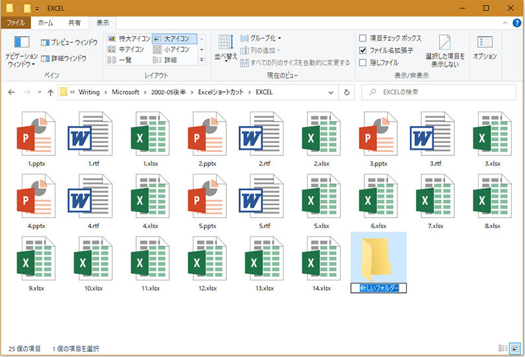This screenshot has width=525, height=357.
Task: Select the 2.xlsx file icon
Action: click(x=321, y=134)
